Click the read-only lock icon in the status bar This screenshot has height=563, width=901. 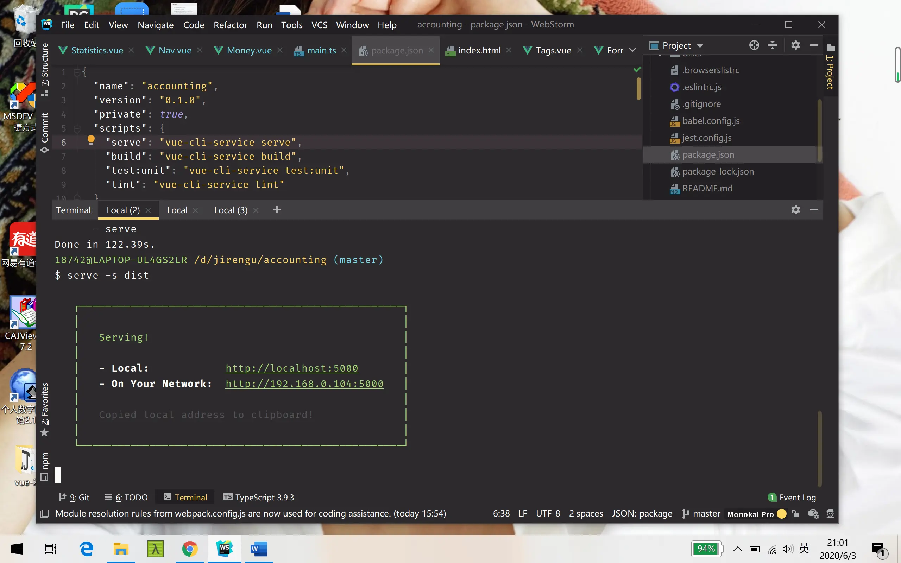tap(796, 514)
